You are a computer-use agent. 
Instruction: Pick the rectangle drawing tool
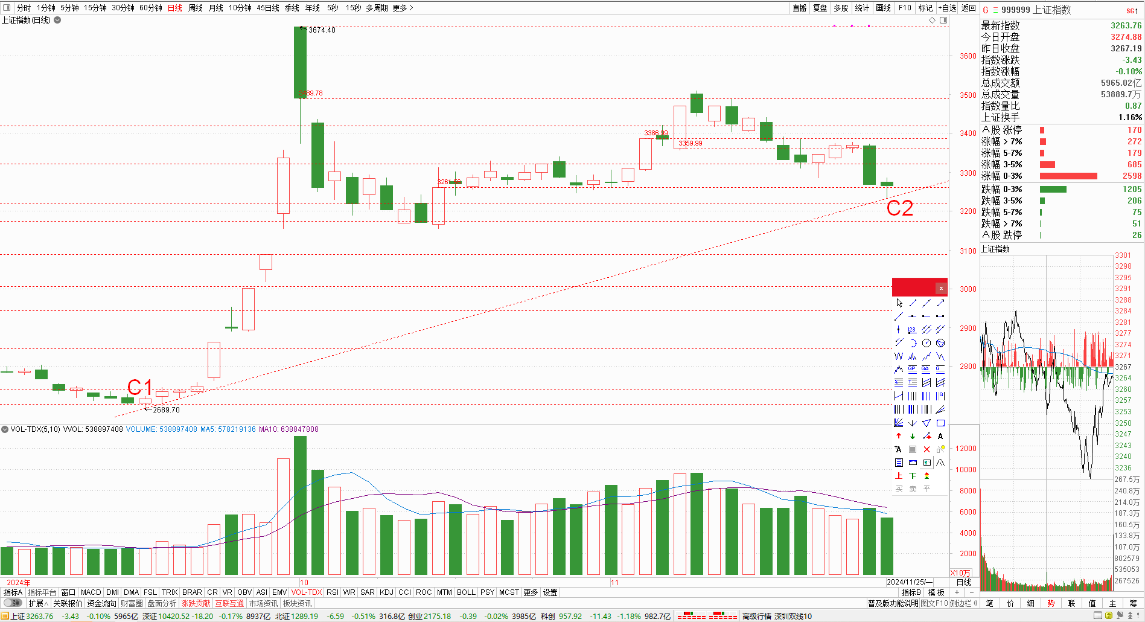coord(940,423)
